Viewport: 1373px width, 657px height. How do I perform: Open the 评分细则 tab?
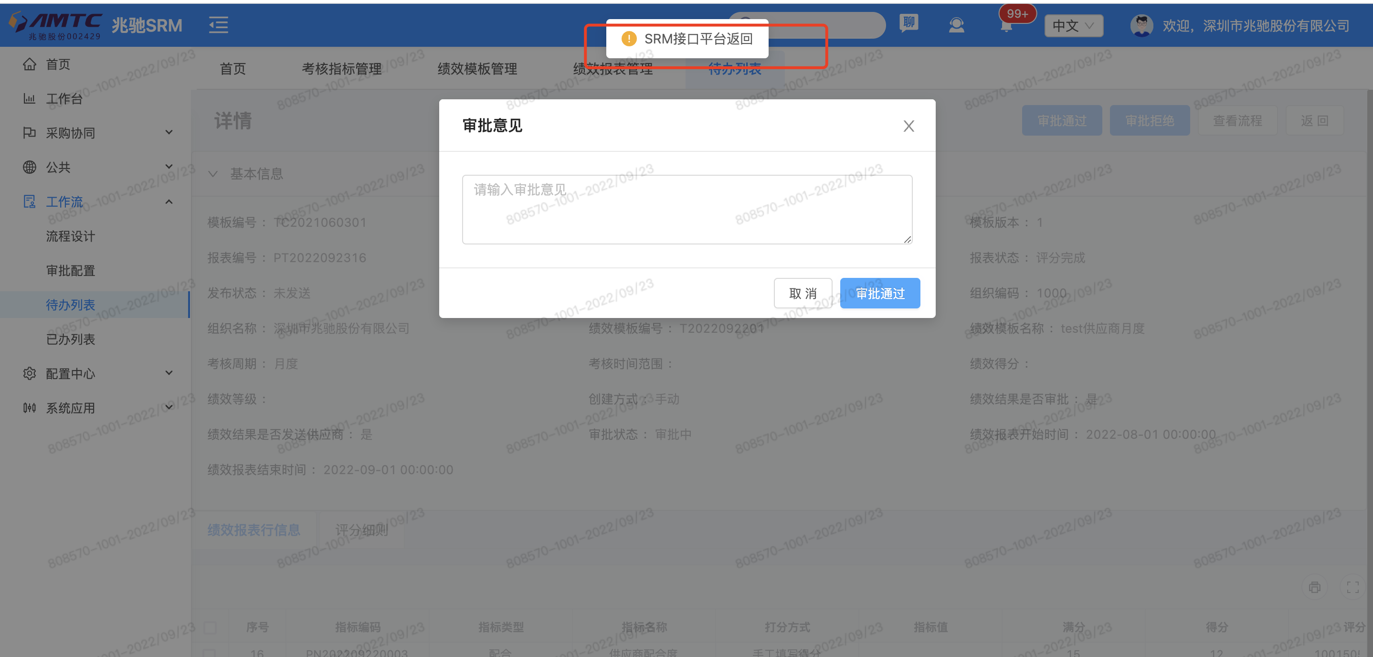(361, 530)
